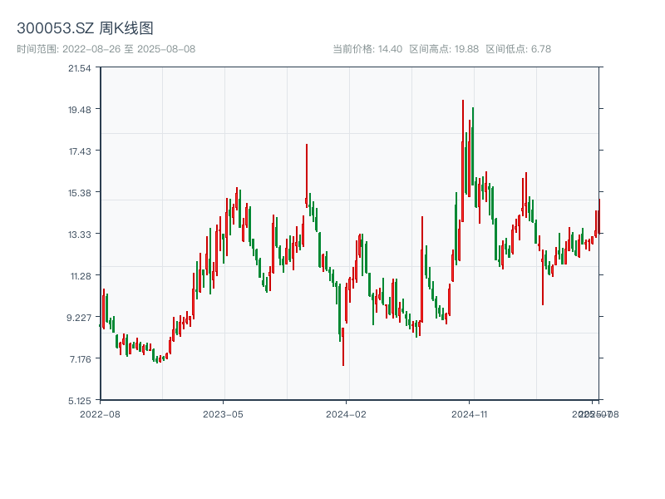Click the period high label 区间高点: 19.88
This screenshot has height=499, width=665.
point(444,49)
